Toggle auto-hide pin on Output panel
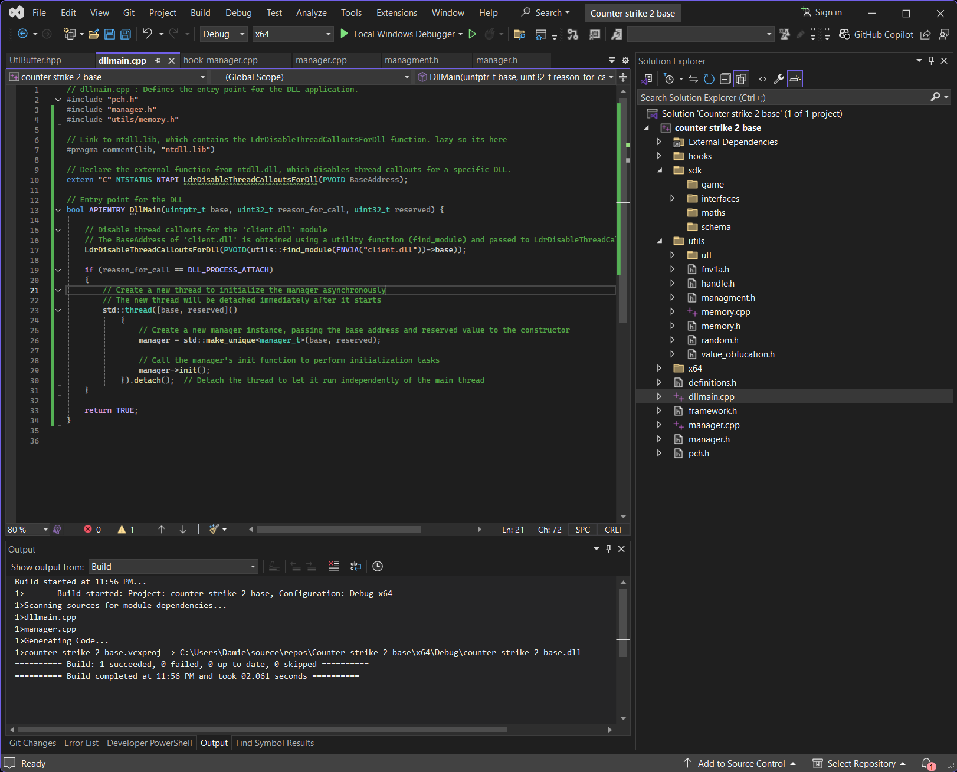The height and width of the screenshot is (772, 957). point(608,549)
